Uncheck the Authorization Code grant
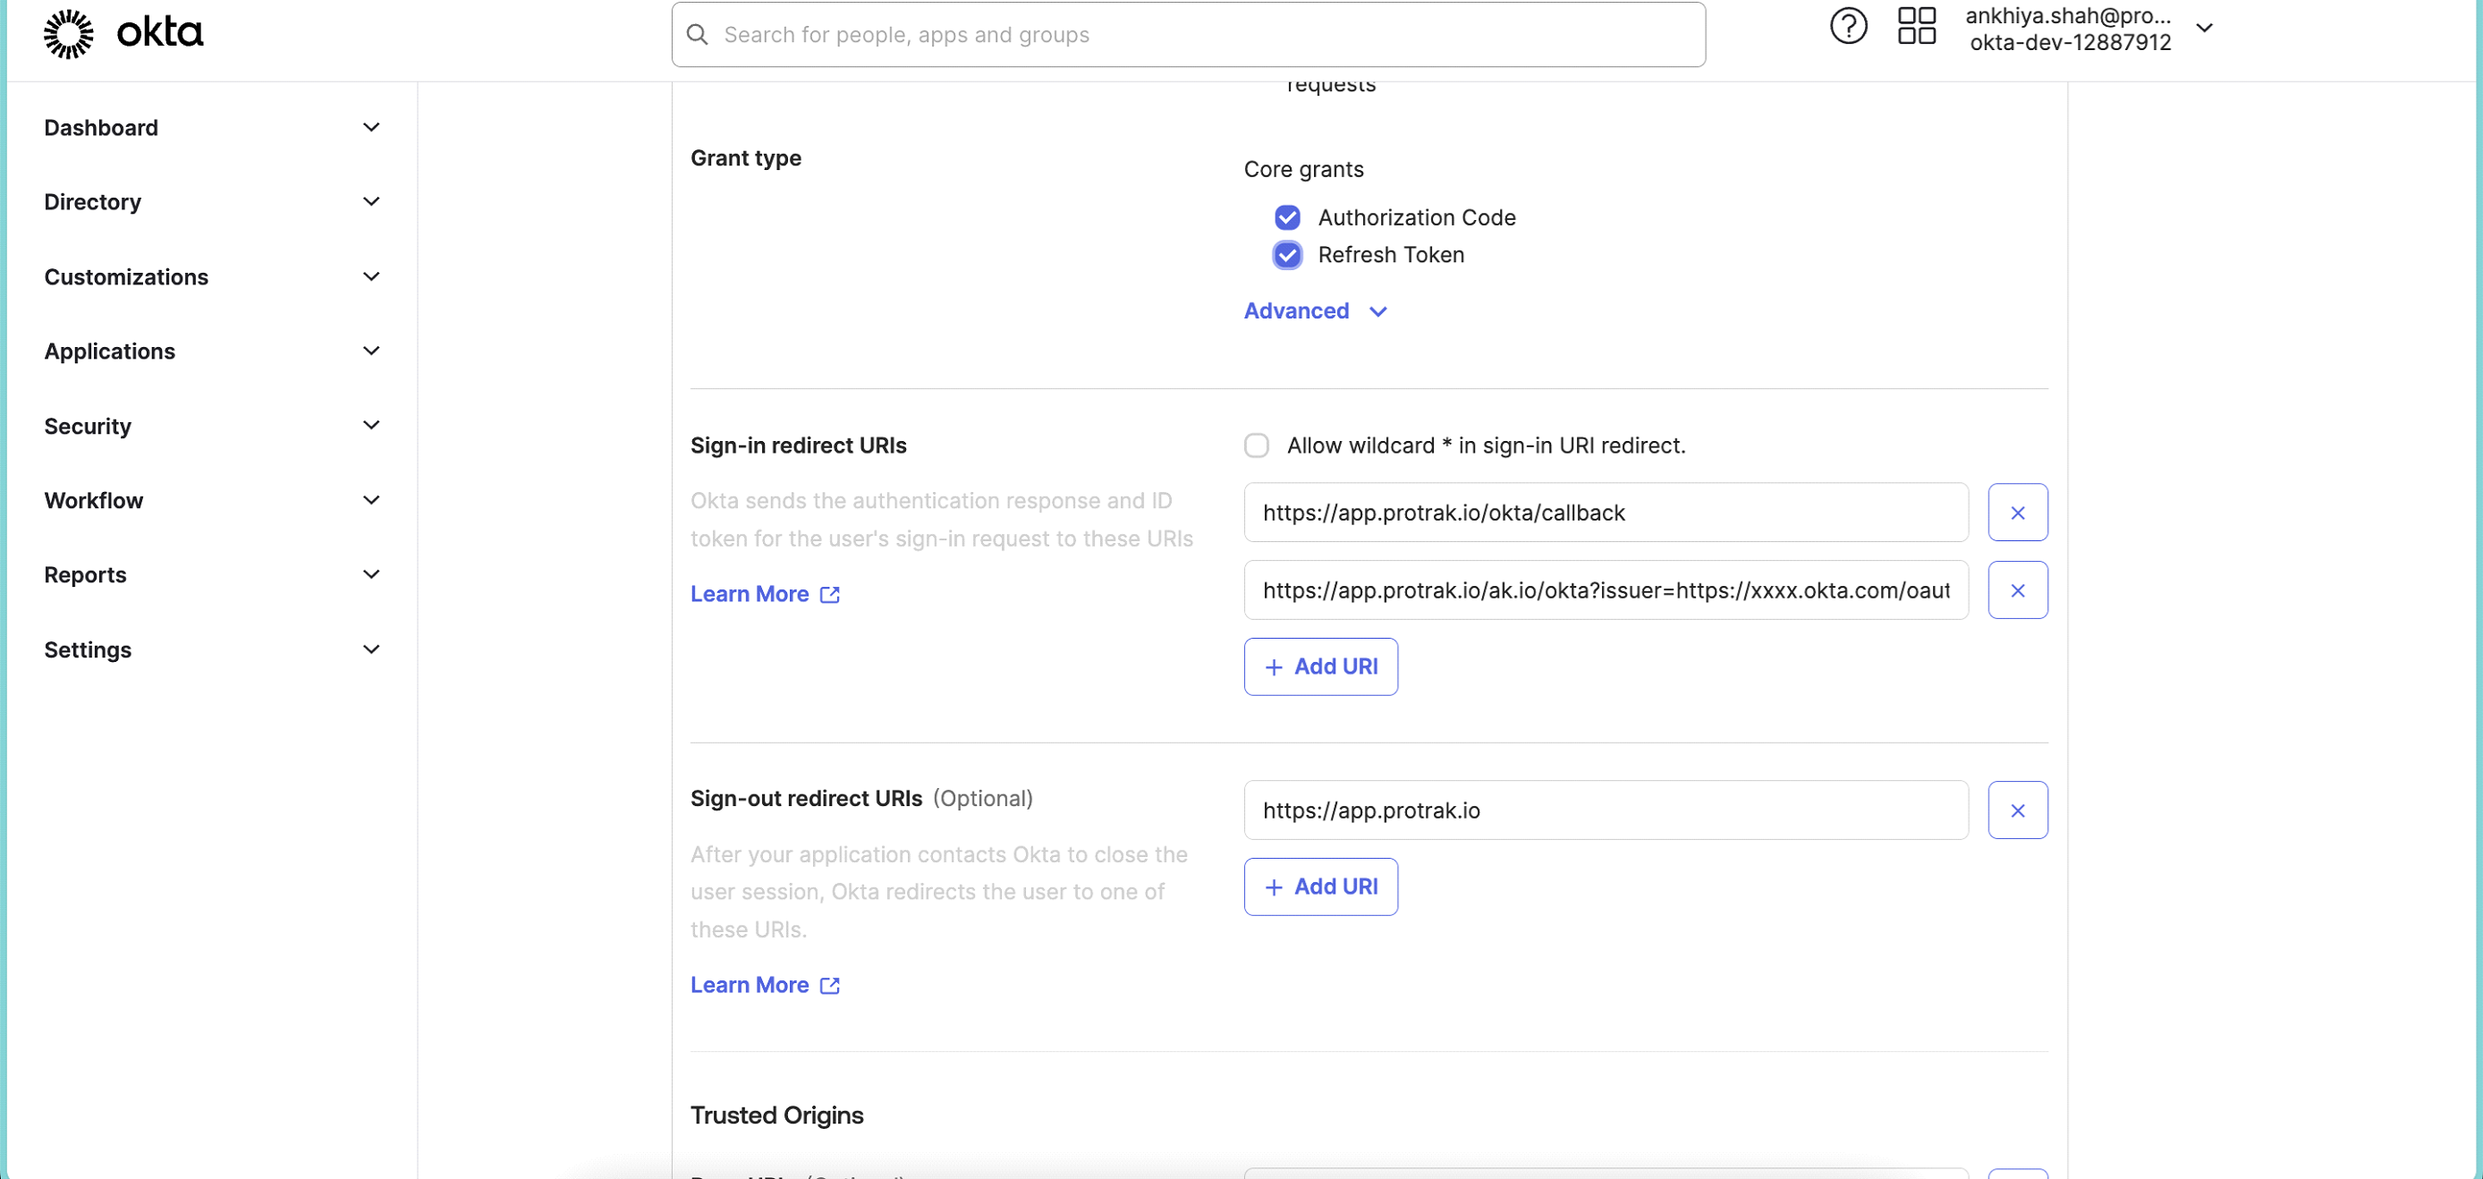 [1287, 216]
